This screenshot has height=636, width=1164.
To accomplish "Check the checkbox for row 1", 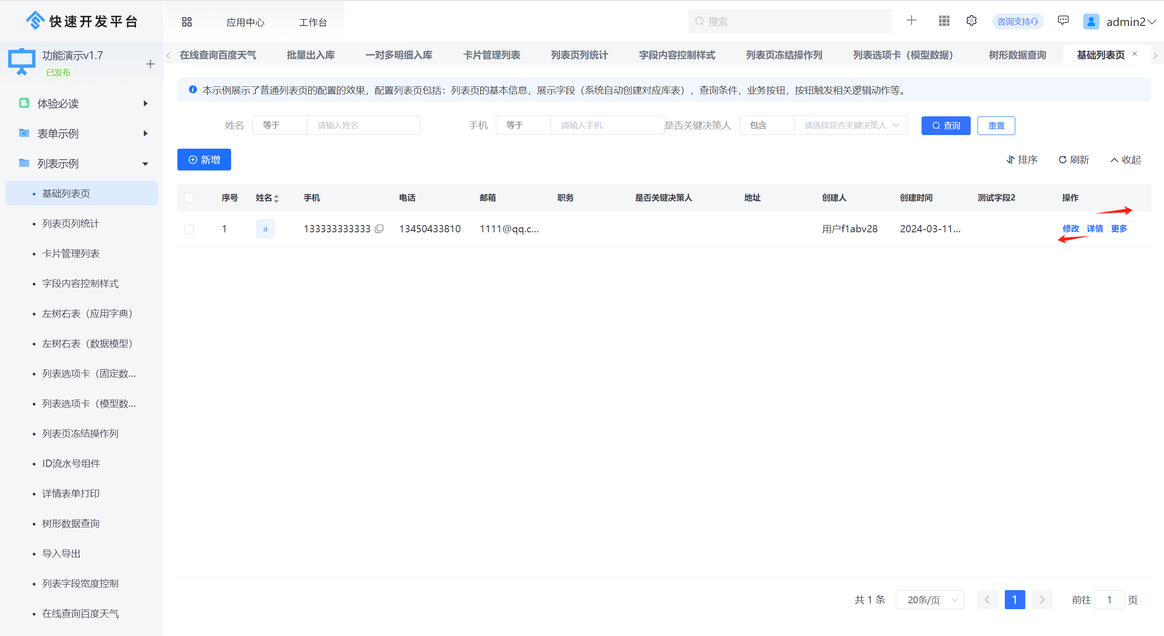I will tap(189, 229).
